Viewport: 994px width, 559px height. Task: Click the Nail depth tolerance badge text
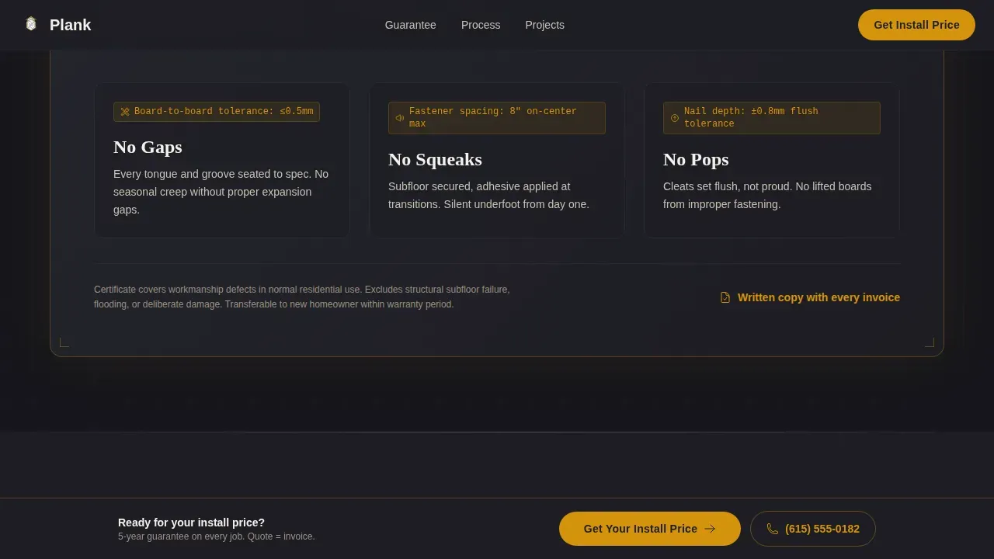pos(751,118)
